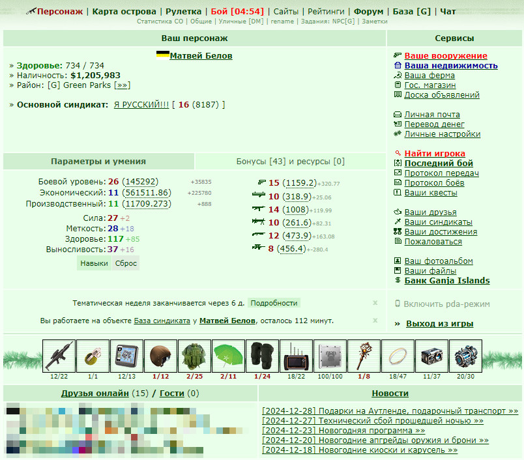This screenshot has width=524, height=460.
Task: Open news Подарки на Аутленде 2024-12-28
Action: (390, 411)
